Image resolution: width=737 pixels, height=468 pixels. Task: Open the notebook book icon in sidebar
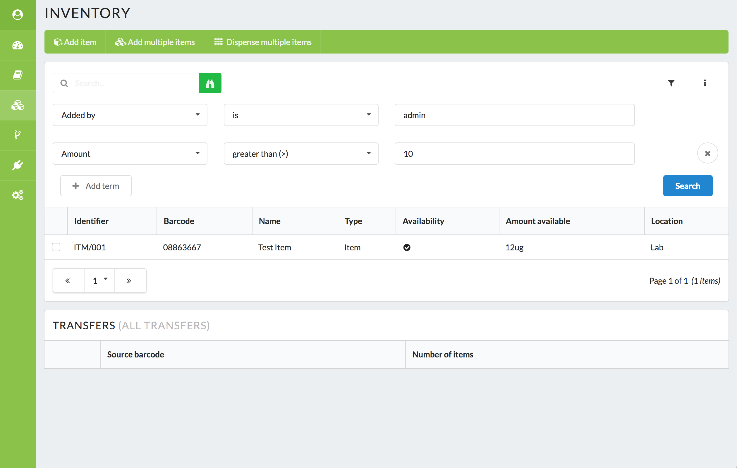(18, 75)
